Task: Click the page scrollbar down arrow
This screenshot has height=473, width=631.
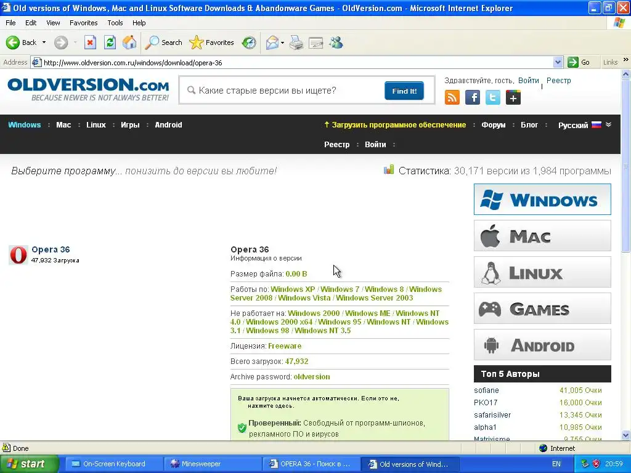Action: [x=626, y=435]
